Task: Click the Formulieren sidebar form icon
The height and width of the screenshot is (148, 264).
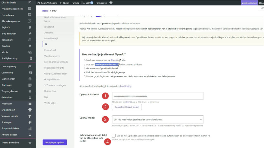Action: pos(30,15)
